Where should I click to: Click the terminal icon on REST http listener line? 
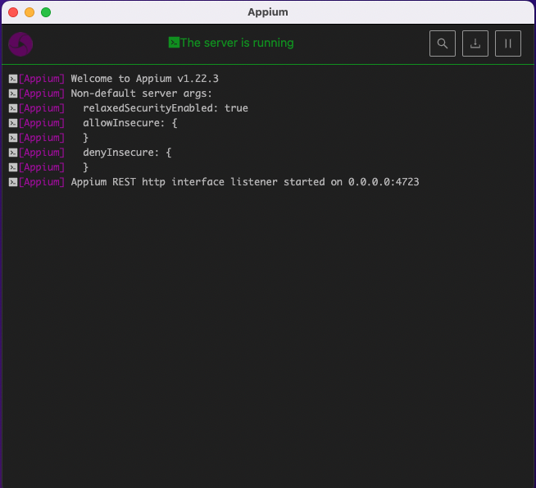(13, 182)
